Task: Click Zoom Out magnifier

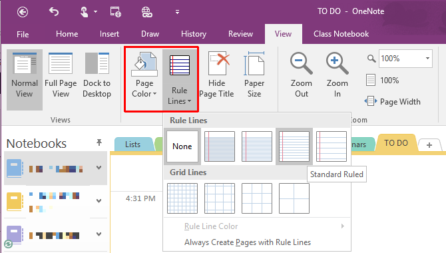Action: (x=302, y=75)
